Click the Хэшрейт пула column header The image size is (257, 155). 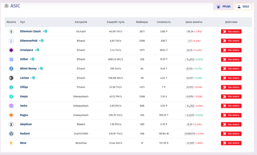115,22
